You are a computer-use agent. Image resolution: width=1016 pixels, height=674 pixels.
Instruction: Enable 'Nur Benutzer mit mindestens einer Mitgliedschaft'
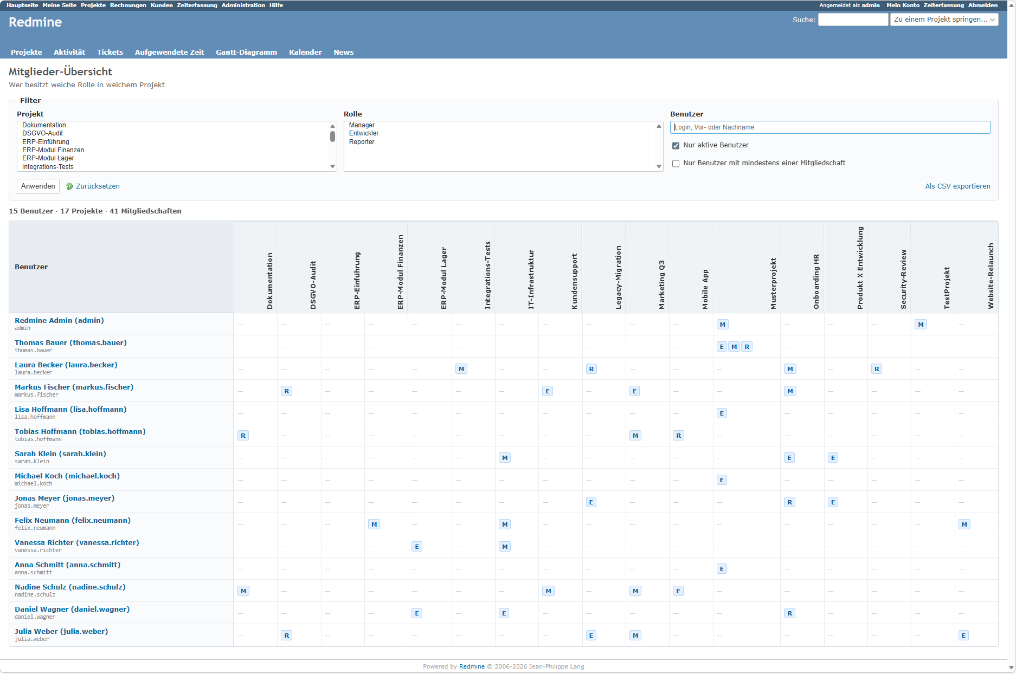(x=676, y=164)
